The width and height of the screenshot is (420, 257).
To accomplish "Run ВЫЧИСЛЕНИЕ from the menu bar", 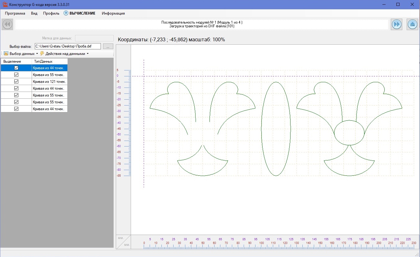I will pos(82,13).
